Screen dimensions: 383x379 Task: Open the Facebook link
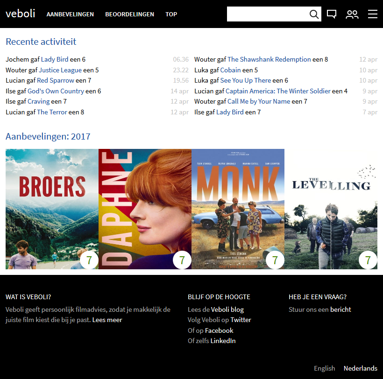click(x=219, y=330)
